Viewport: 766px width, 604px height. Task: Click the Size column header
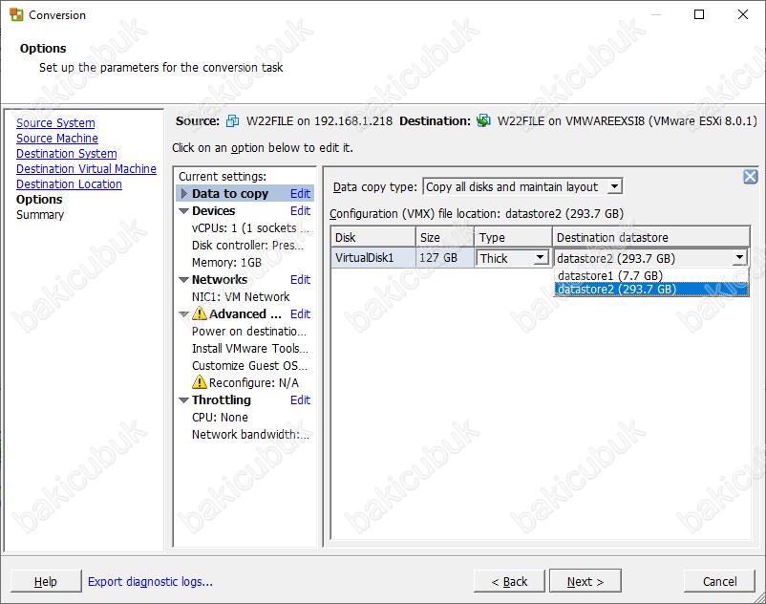(444, 238)
